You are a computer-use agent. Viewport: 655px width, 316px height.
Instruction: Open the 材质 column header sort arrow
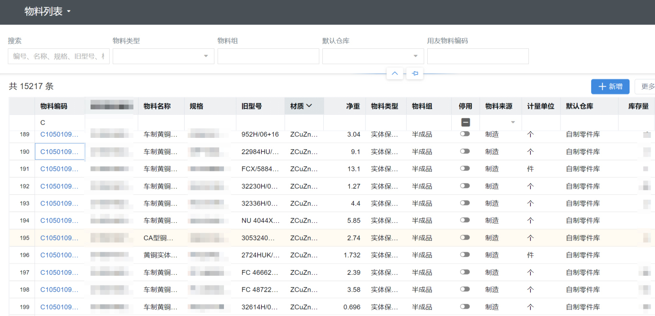[x=309, y=106]
